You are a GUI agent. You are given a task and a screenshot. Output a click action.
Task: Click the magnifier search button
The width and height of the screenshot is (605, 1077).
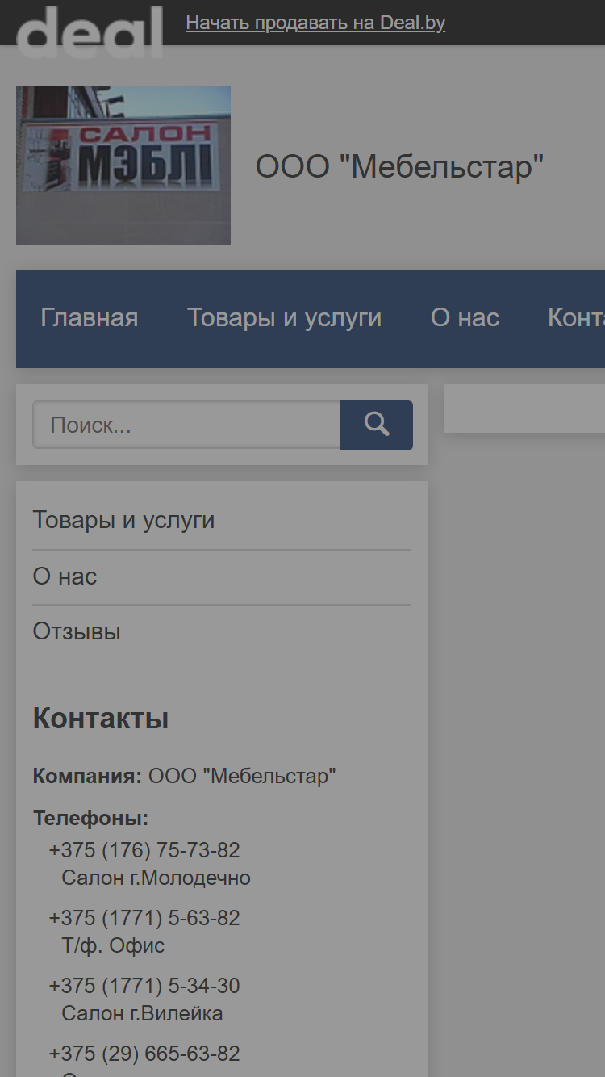pos(377,425)
